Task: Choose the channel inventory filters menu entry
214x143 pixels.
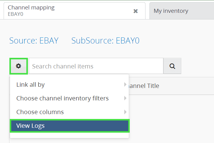Action: 62,98
